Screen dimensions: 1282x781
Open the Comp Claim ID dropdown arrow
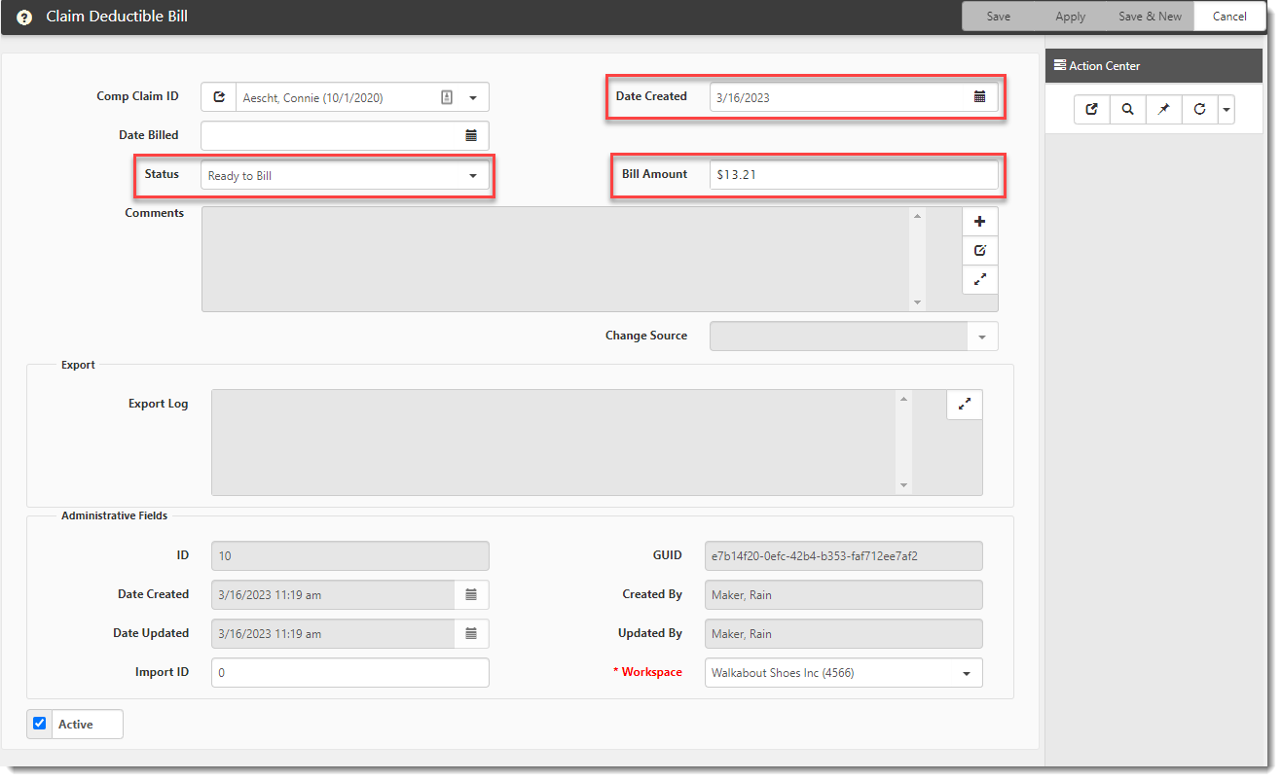(473, 97)
